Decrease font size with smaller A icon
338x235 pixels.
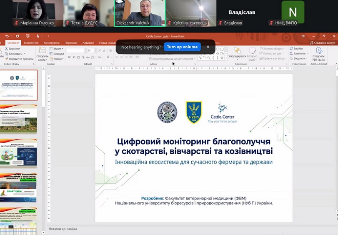pos(104,50)
